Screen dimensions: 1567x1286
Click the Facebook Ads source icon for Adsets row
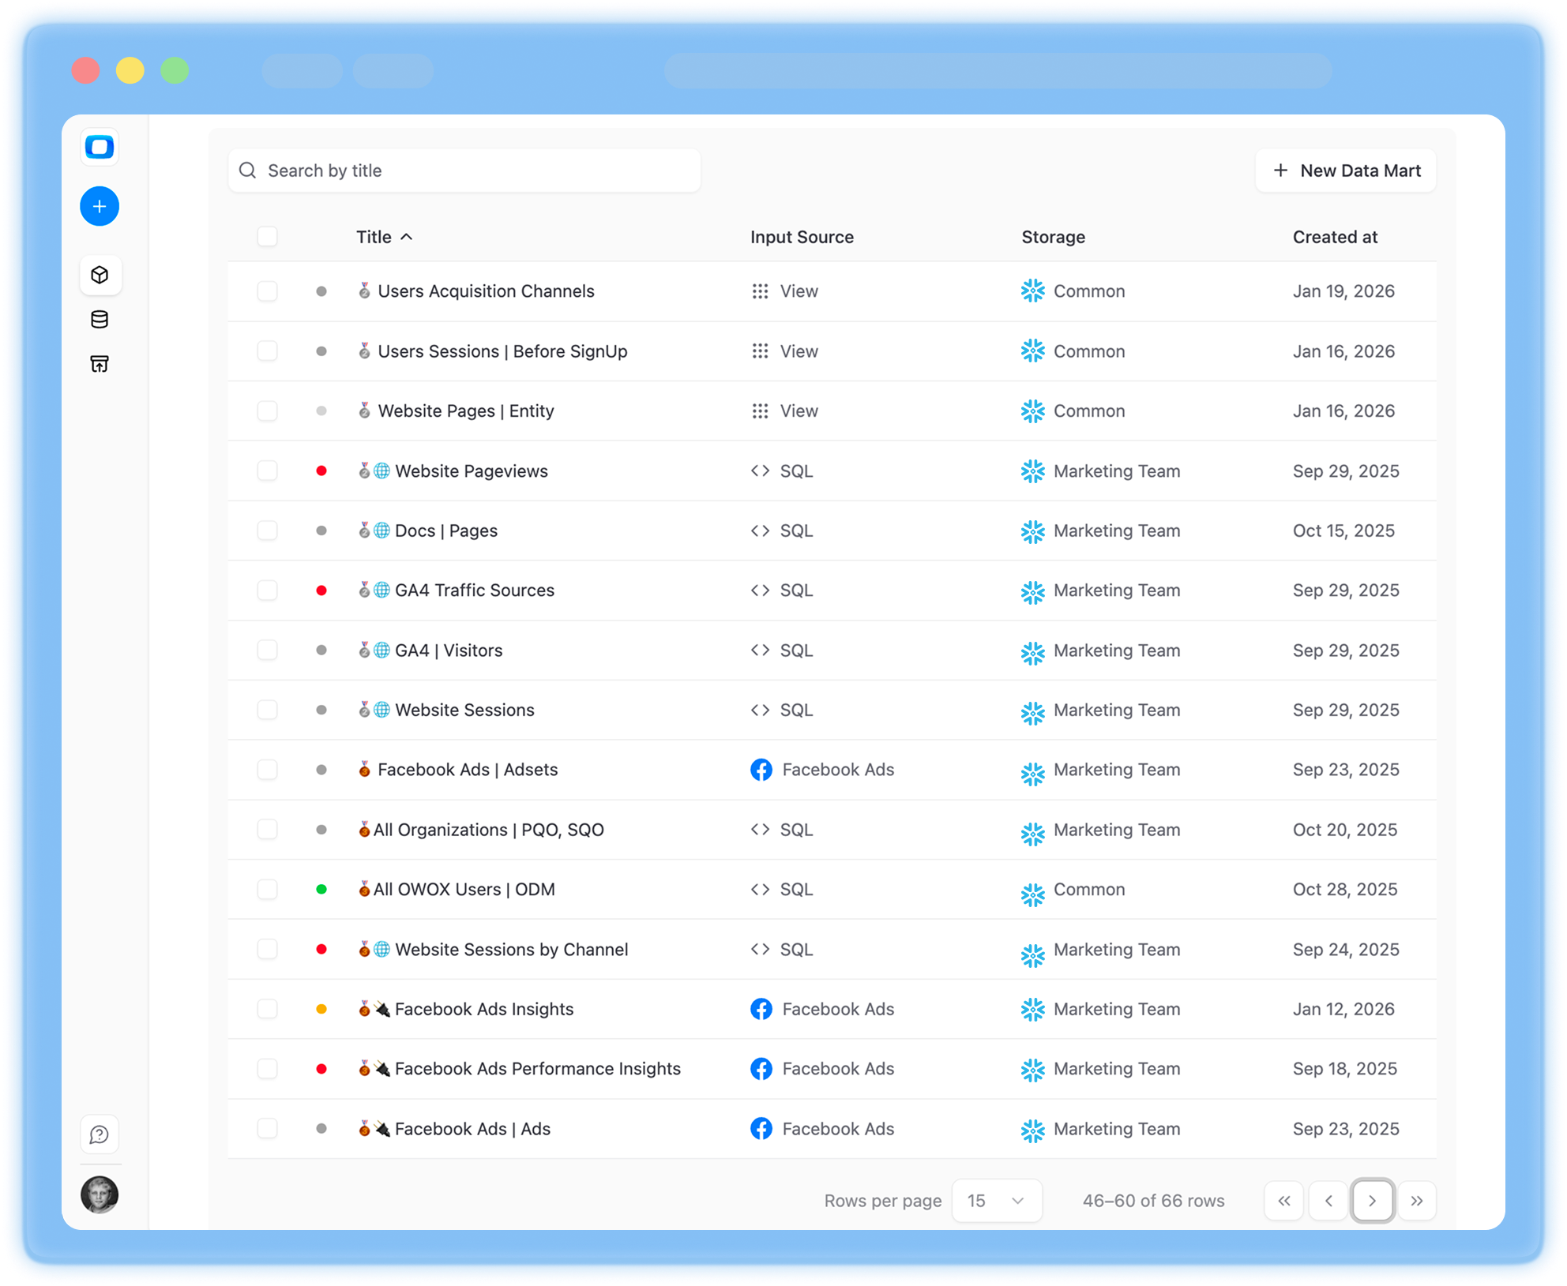point(761,769)
